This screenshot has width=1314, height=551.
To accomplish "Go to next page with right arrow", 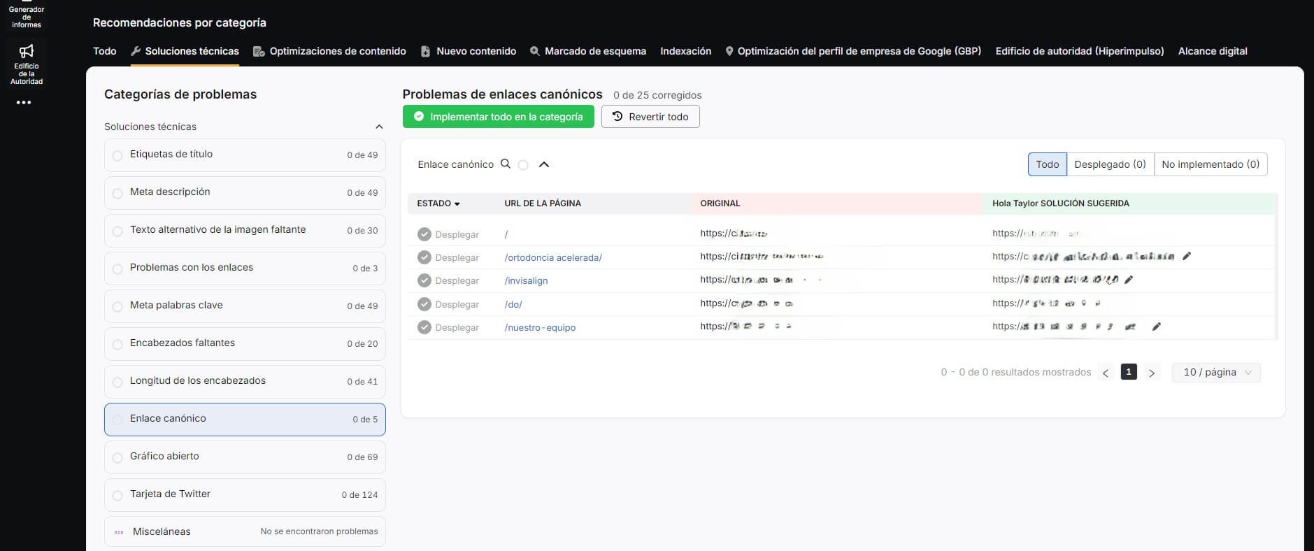I will [1152, 373].
